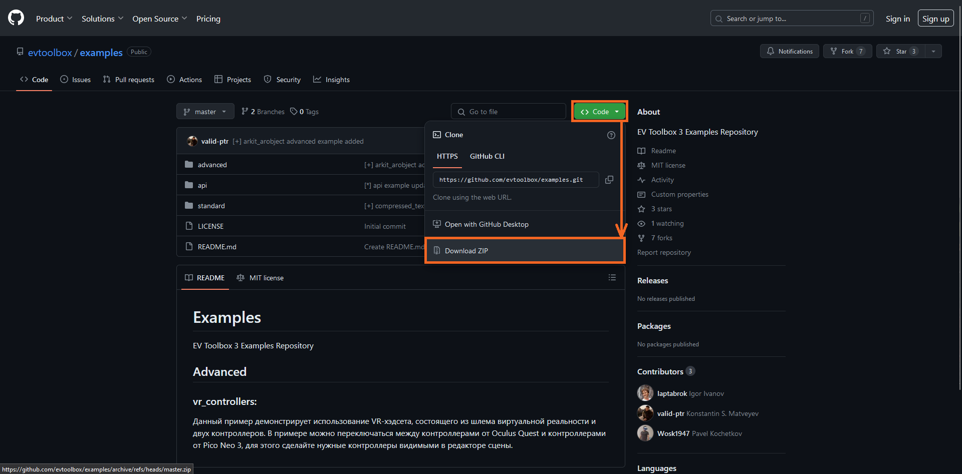The height and width of the screenshot is (474, 962).
Task: Click the Notifications bell button
Action: pyautogui.click(x=789, y=51)
